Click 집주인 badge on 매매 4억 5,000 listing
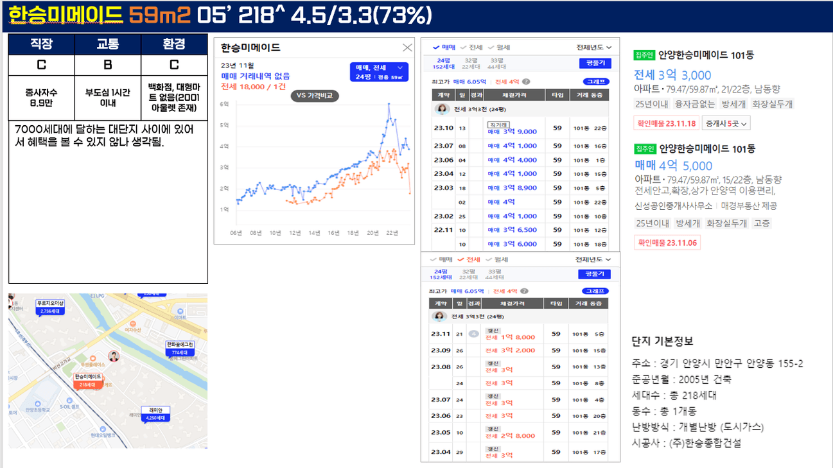Screen dimensions: 833x468 645,148
